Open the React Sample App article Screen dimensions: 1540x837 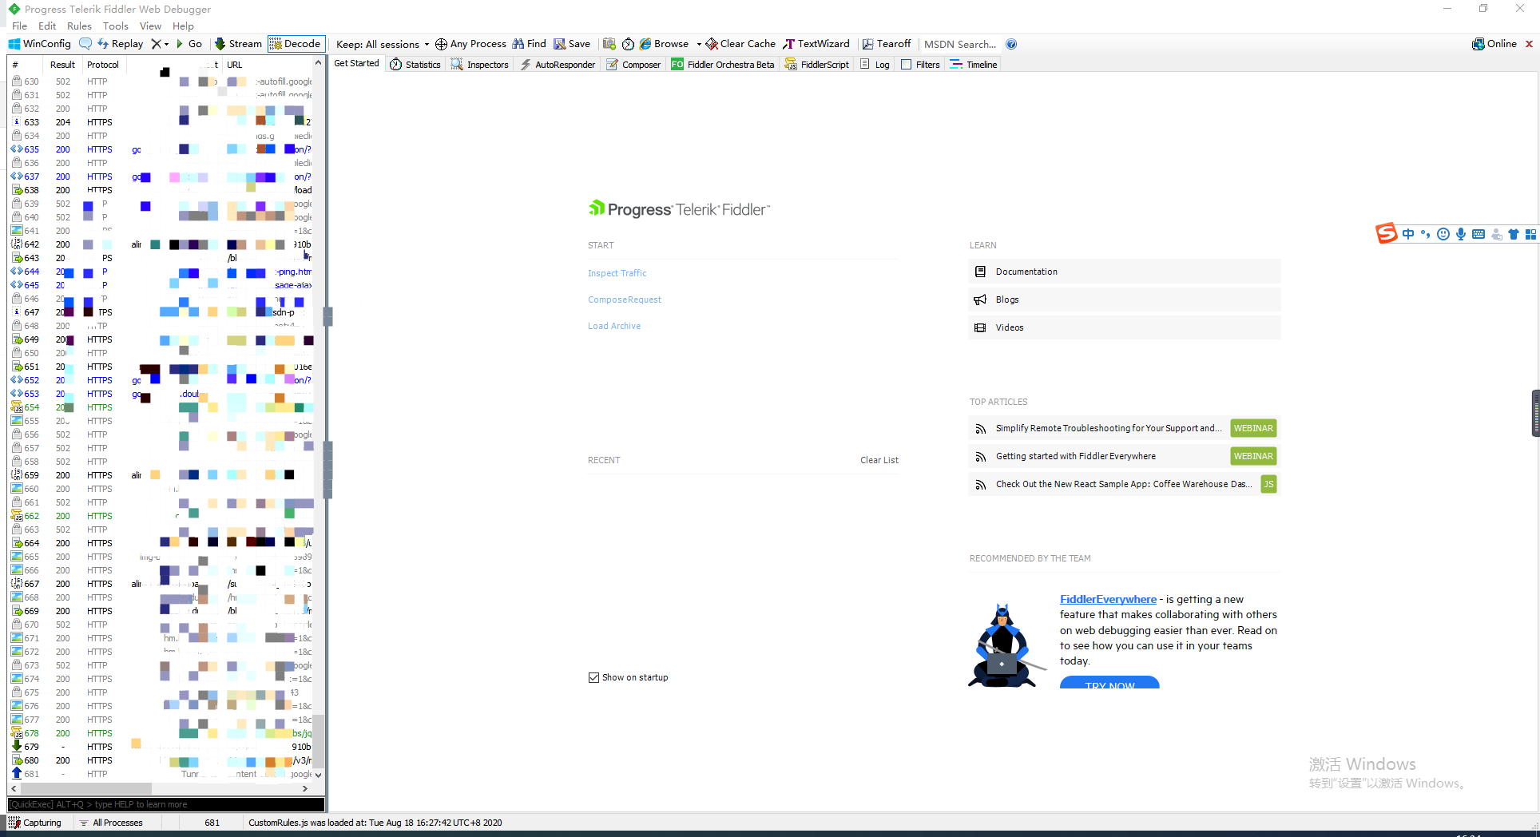(1125, 484)
